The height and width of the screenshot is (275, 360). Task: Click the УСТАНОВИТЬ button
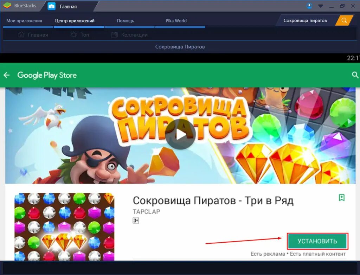coord(317,241)
